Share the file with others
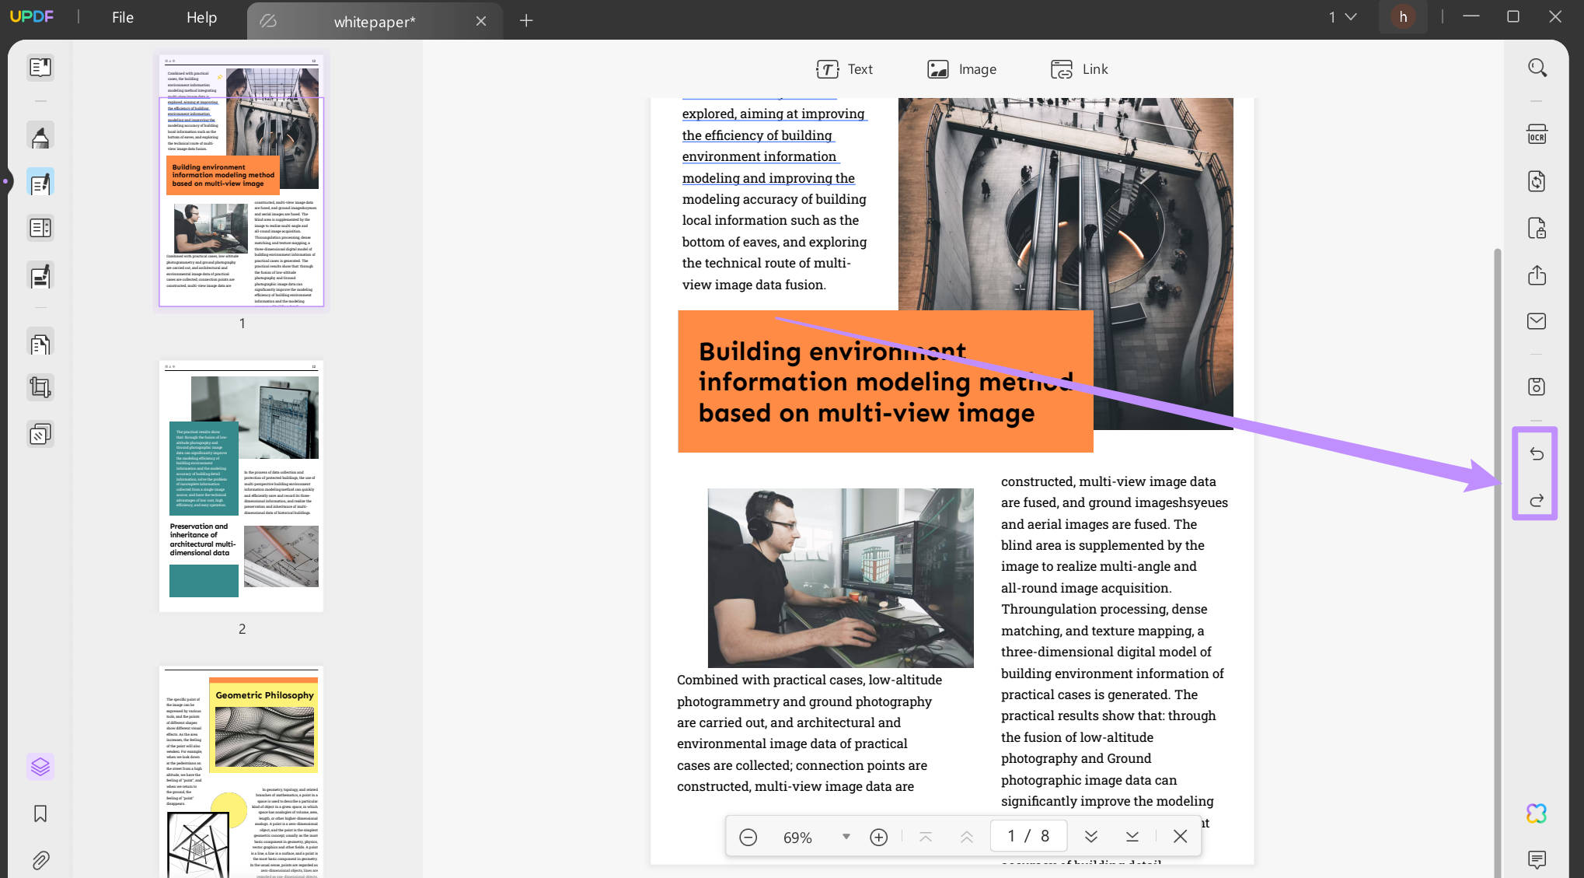The image size is (1584, 878). pos(1537,275)
